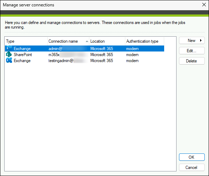Confirm with the OK button
209x176 pixels.
pos(192,157)
